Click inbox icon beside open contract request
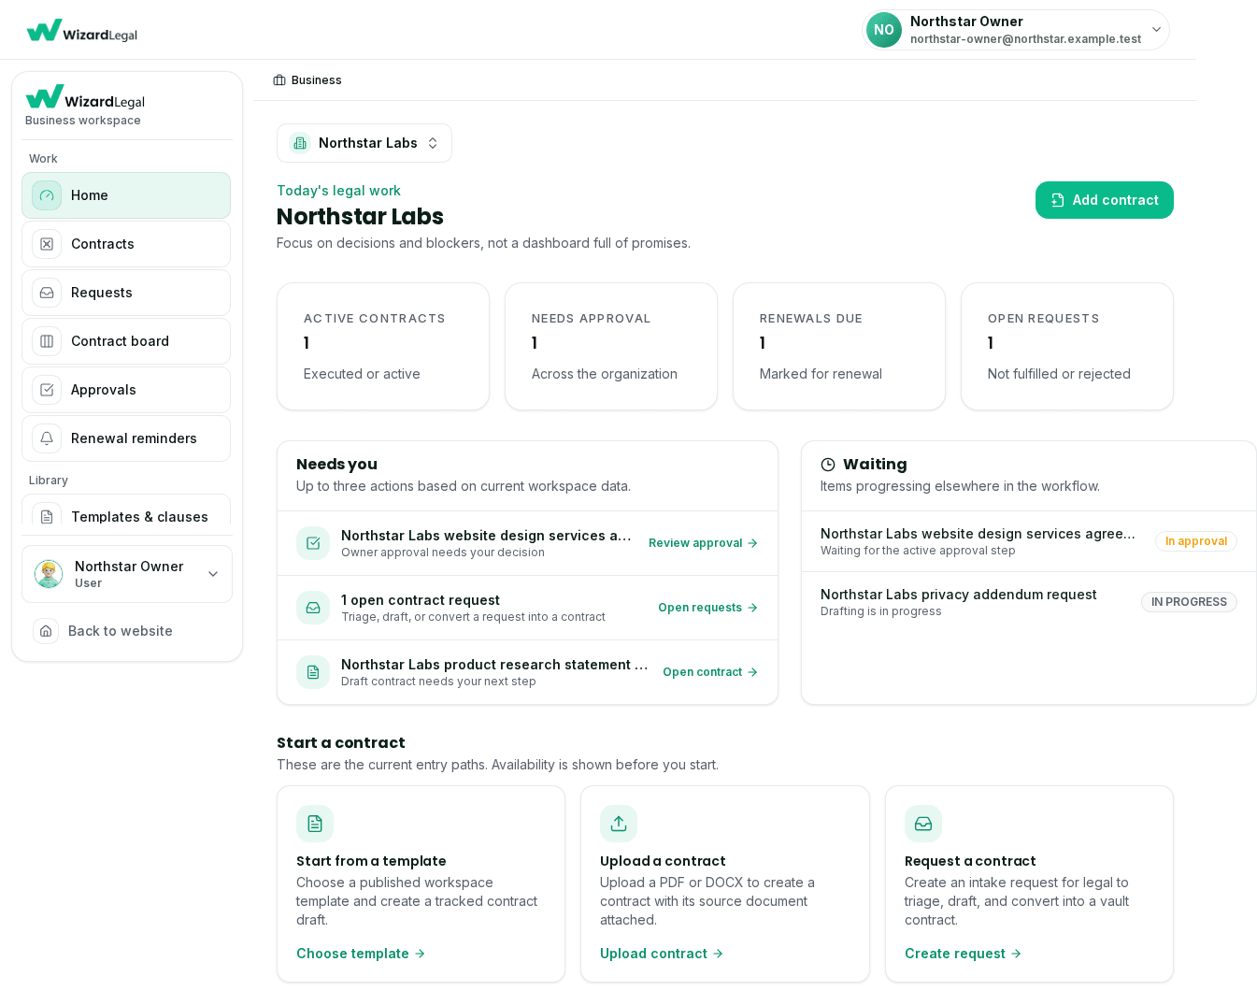 (x=313, y=608)
